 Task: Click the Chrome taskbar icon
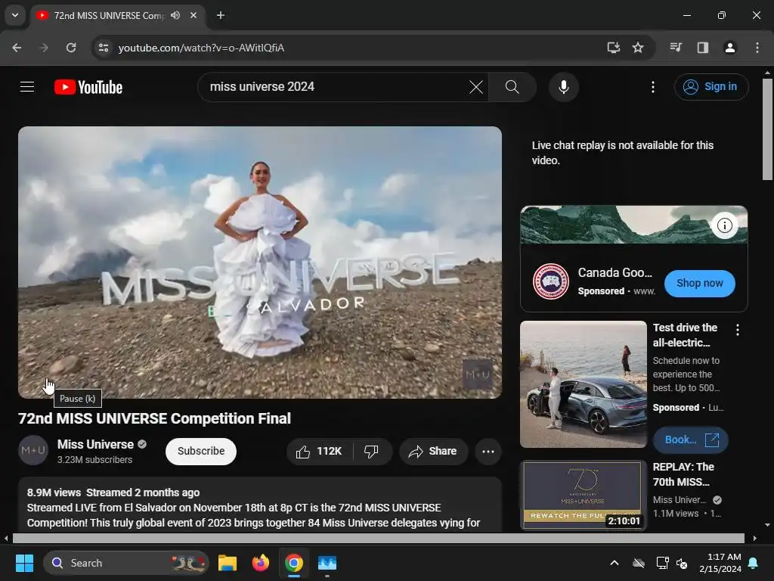pyautogui.click(x=294, y=563)
